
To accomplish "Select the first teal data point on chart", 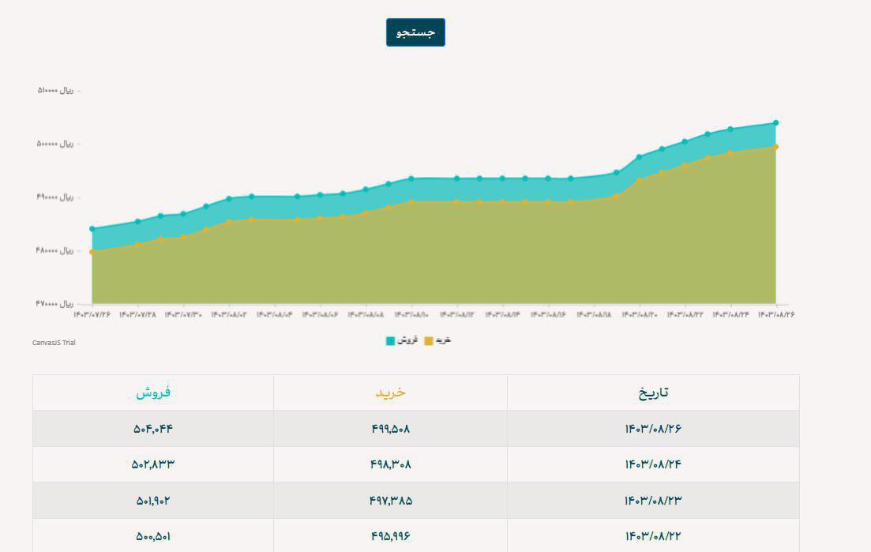I will [92, 229].
